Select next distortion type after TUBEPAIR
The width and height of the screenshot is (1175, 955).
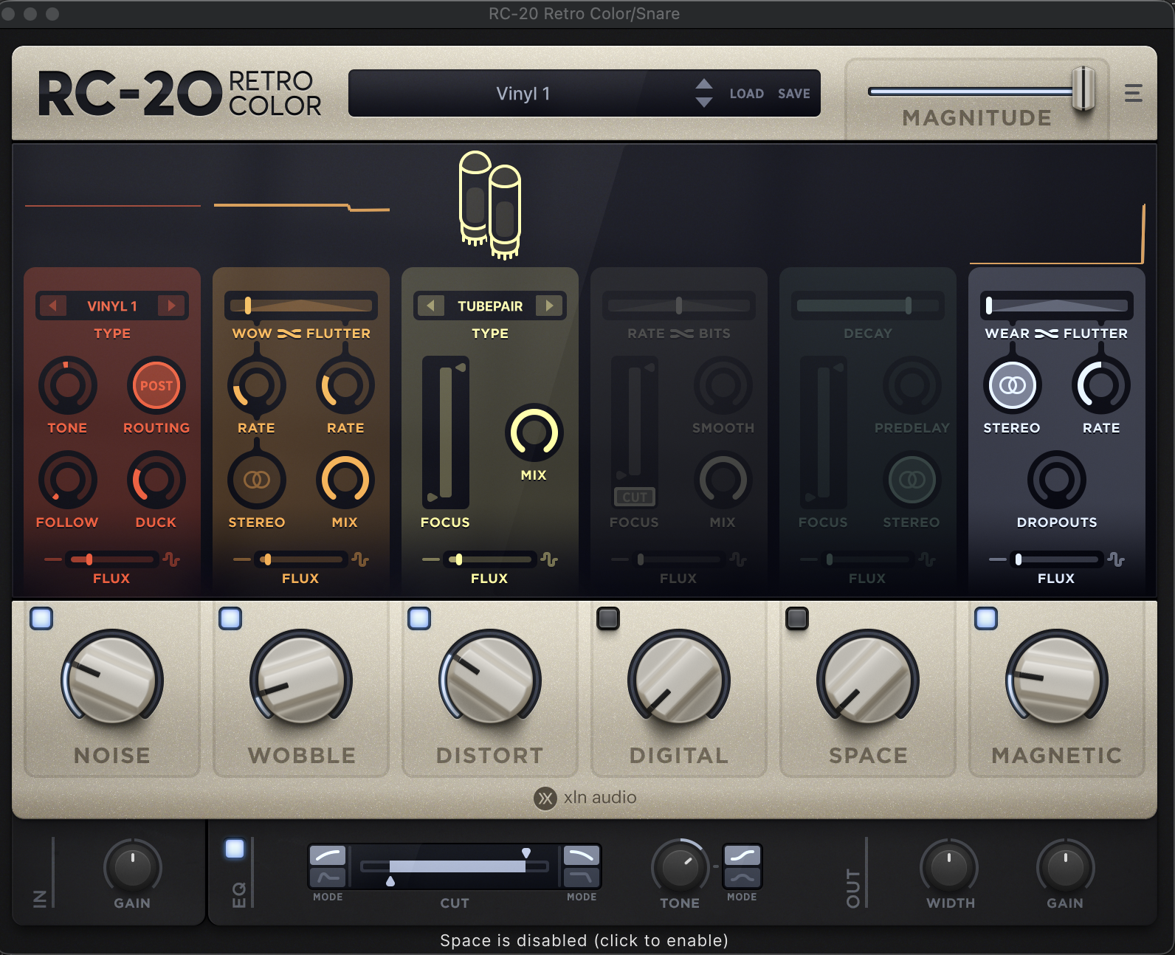[x=549, y=306]
